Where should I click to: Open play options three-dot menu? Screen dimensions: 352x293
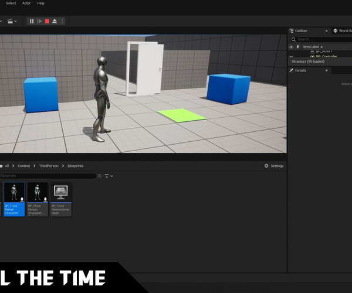62,21
